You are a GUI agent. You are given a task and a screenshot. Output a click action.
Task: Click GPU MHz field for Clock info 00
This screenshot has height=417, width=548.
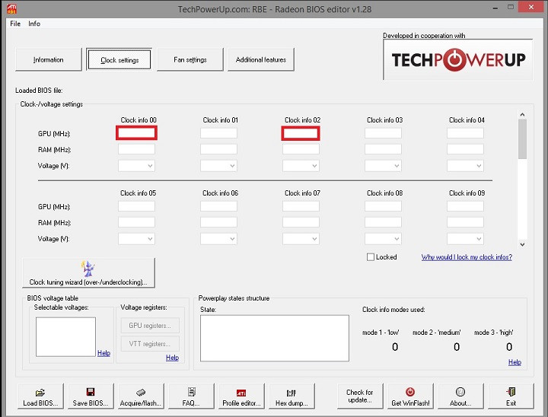[x=137, y=133]
